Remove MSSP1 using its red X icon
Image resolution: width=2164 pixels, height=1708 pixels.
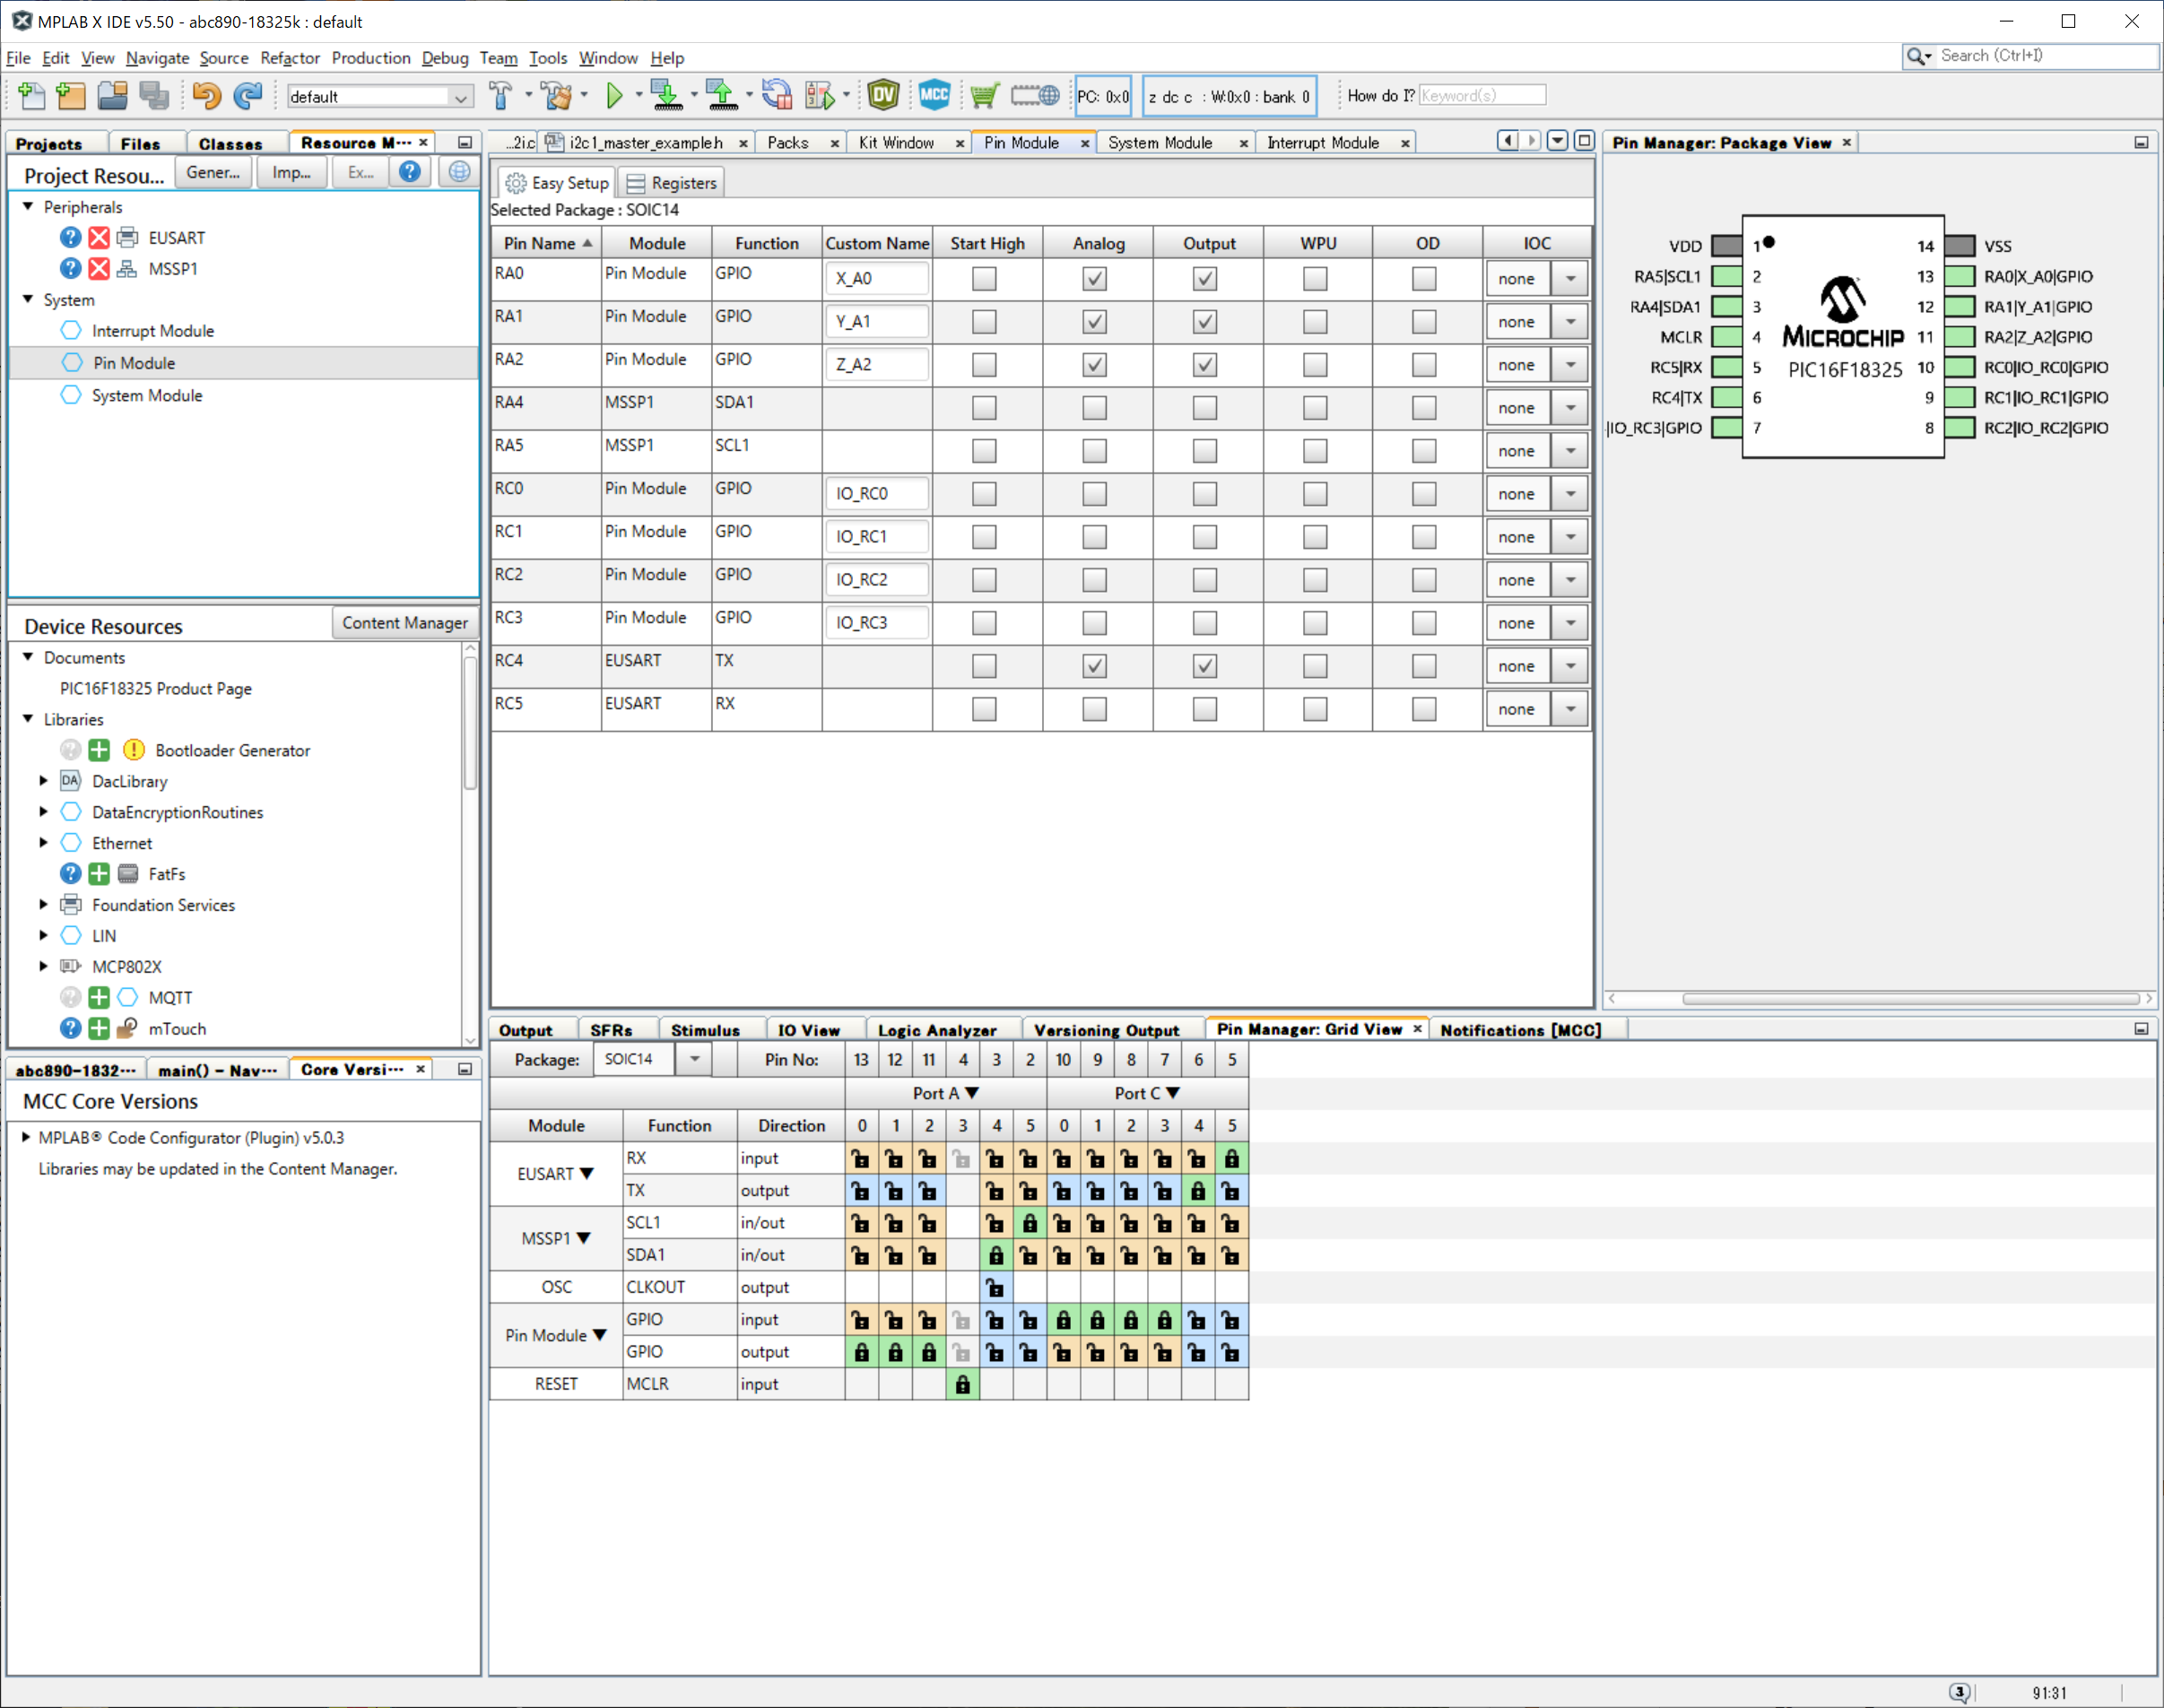click(x=98, y=269)
